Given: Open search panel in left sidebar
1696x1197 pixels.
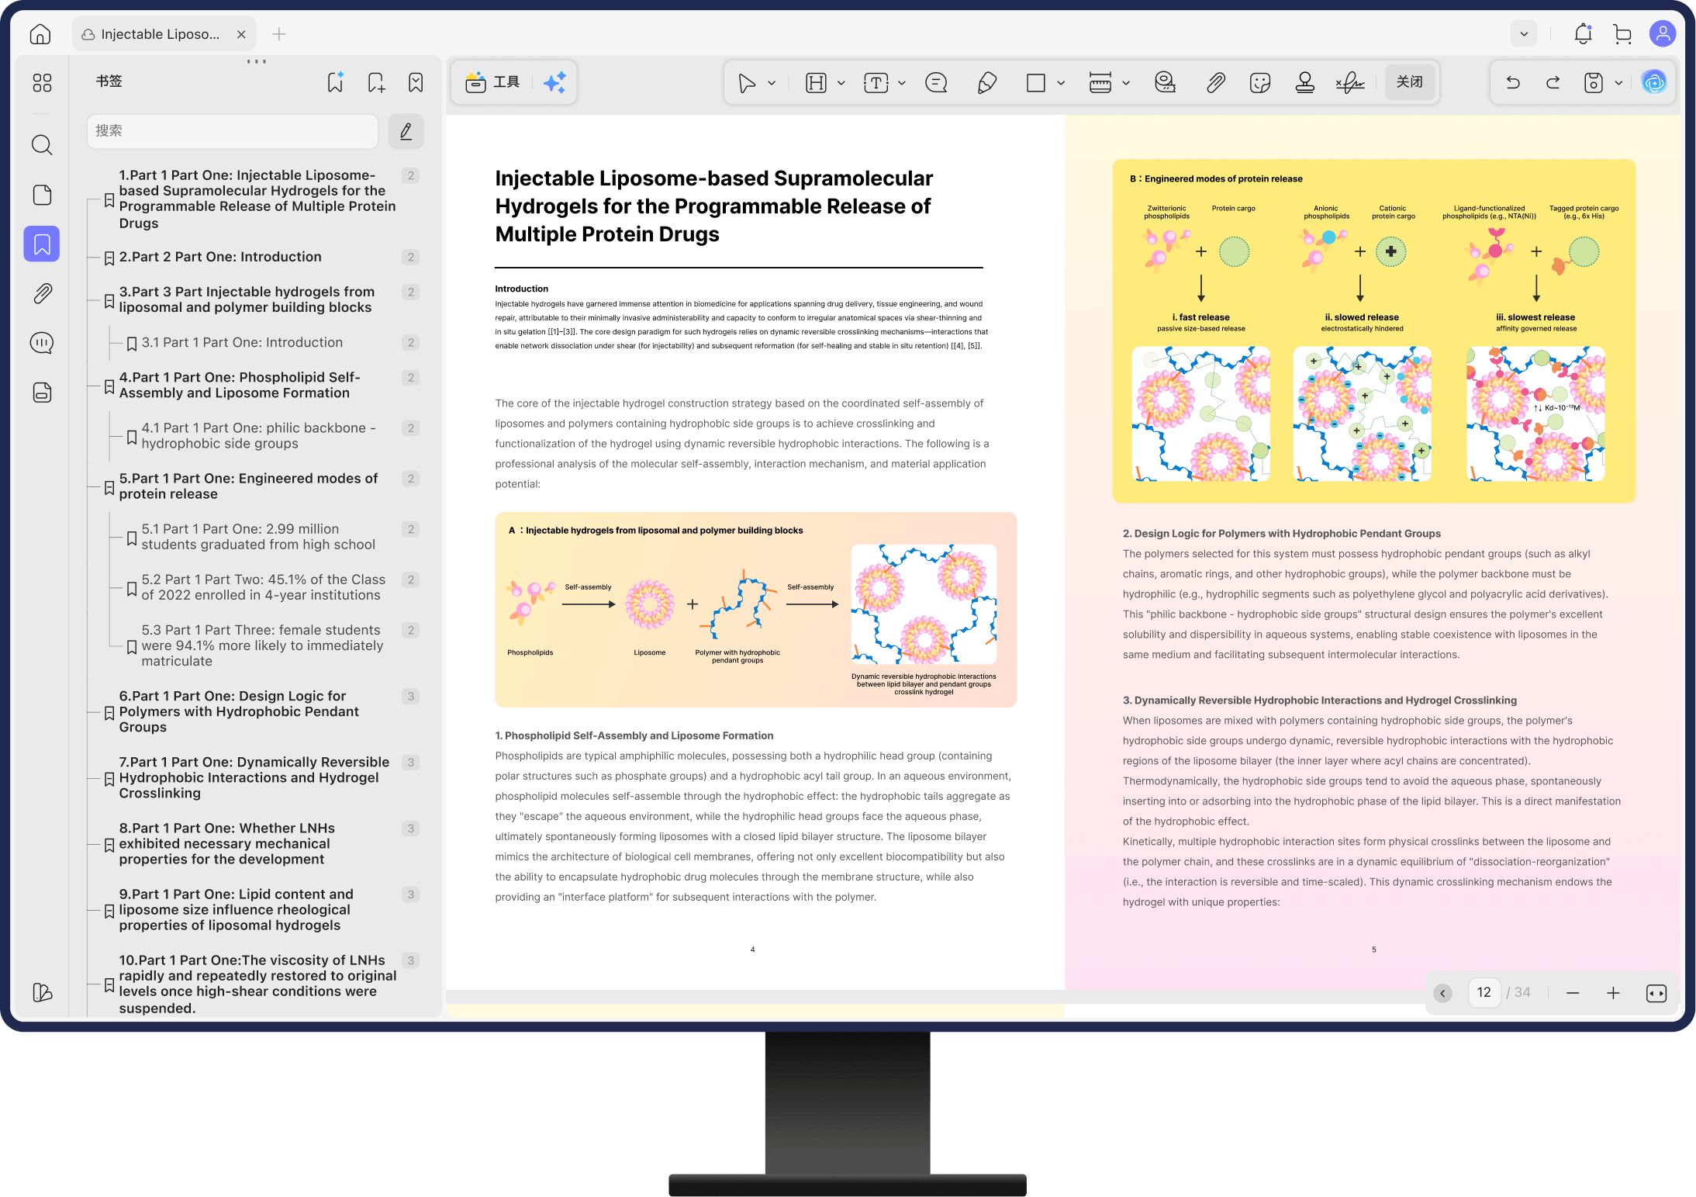Looking at the screenshot, I should pyautogui.click(x=42, y=145).
